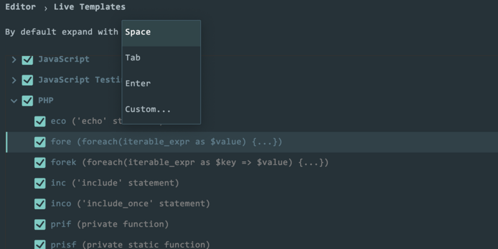Expand the JavaScript Testing group chevron
The width and height of the screenshot is (498, 249).
(x=14, y=80)
